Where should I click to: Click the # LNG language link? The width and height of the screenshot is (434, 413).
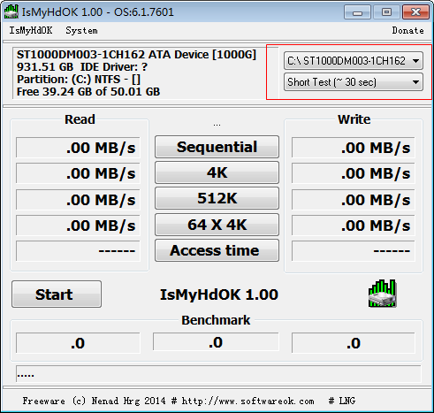342,401
